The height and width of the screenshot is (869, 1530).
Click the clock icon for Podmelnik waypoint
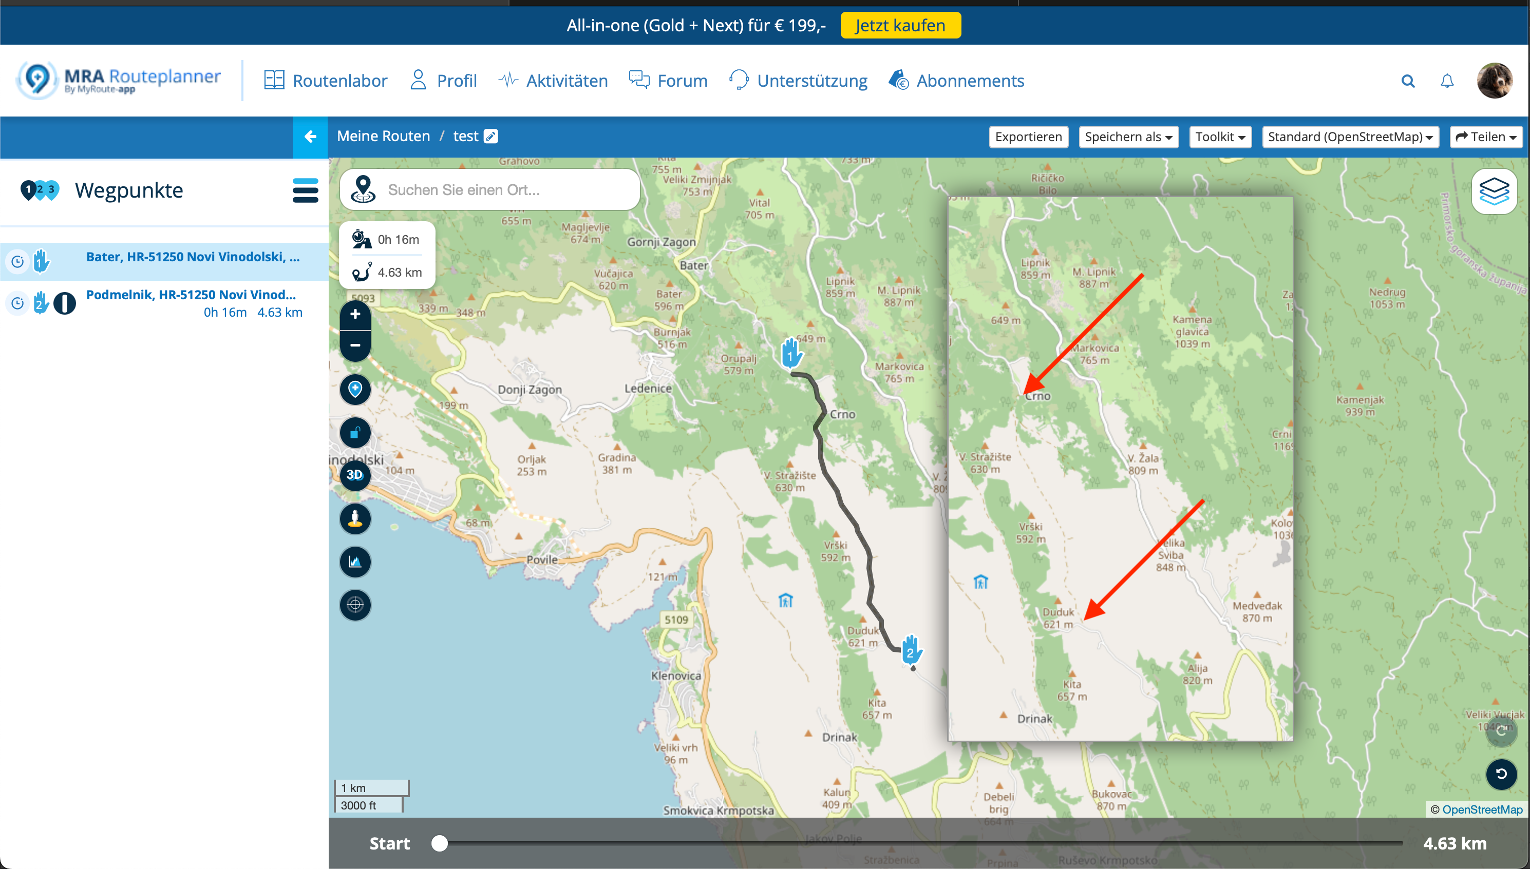click(17, 303)
